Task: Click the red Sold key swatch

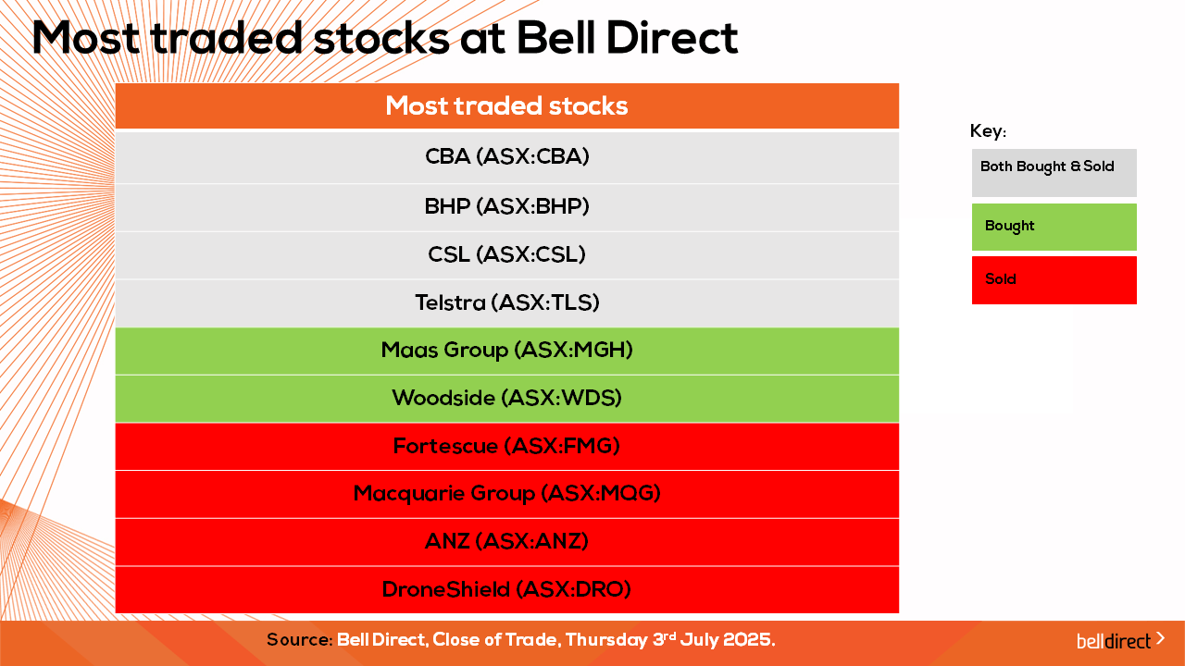Action: (x=1054, y=280)
